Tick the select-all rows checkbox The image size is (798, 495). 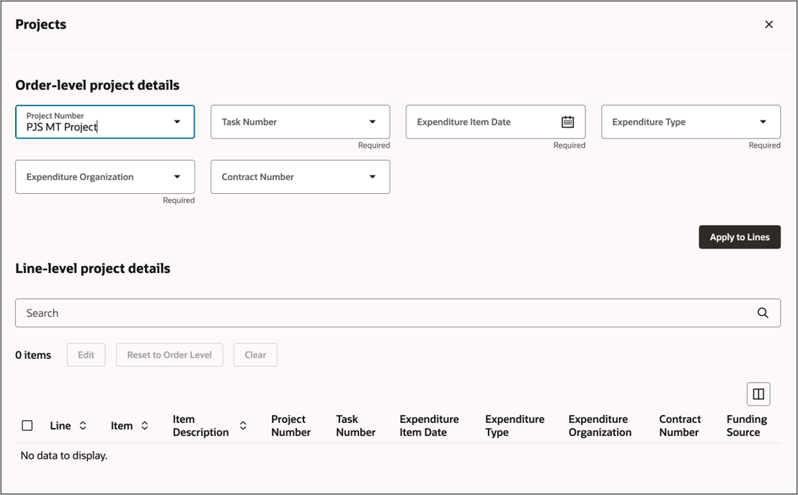tap(27, 425)
